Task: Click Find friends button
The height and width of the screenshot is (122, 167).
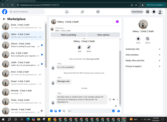Action: [137, 12]
